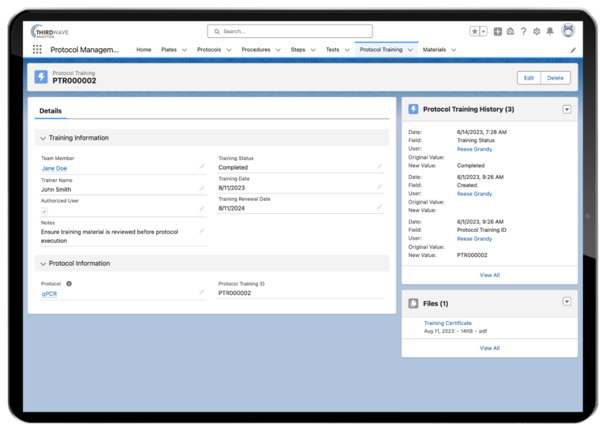
Task: Open the favorites list dropdown arrow
Action: (x=484, y=32)
